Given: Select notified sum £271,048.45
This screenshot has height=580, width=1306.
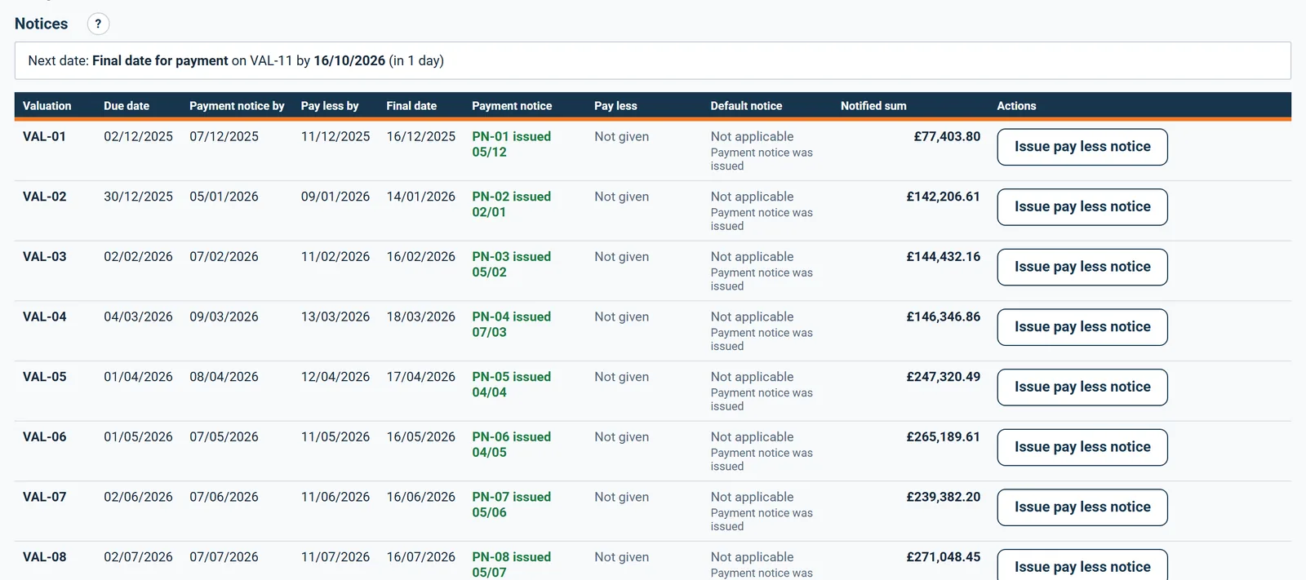Looking at the screenshot, I should pyautogui.click(x=943, y=557).
